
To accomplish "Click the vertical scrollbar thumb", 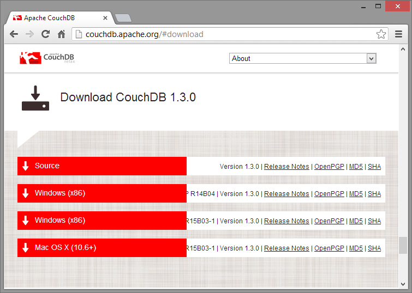I will pos(403,245).
